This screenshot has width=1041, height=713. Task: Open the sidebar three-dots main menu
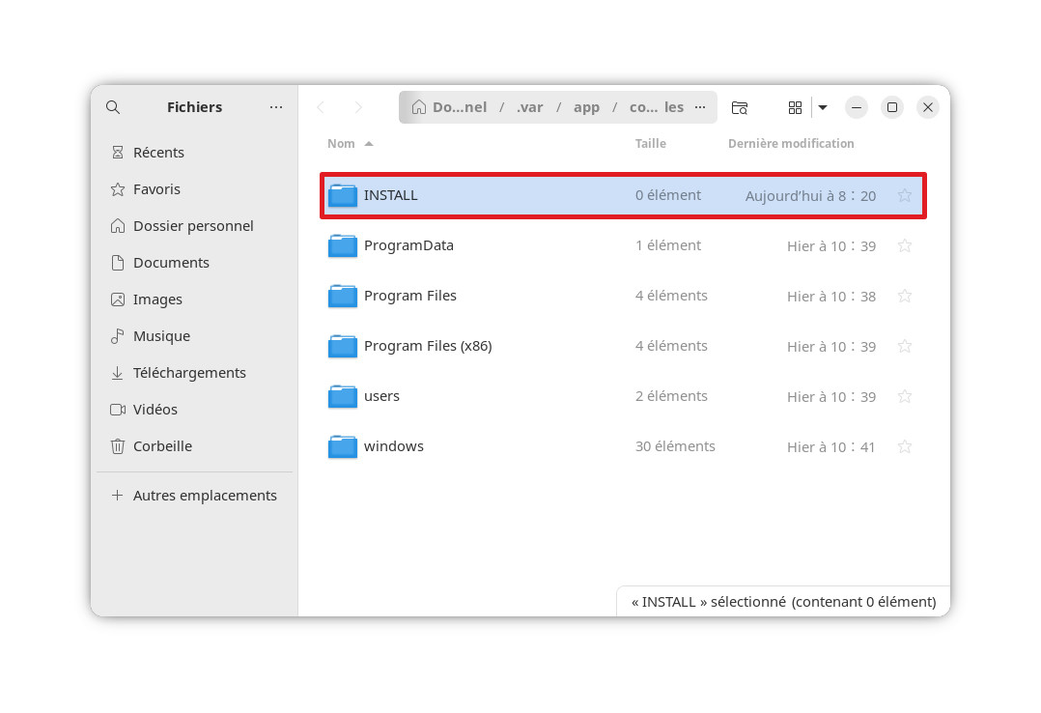(x=276, y=107)
